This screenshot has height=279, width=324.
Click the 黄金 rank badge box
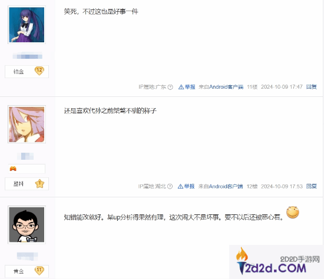coord(27,271)
